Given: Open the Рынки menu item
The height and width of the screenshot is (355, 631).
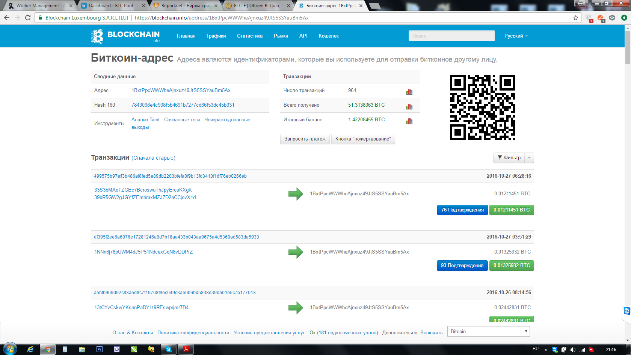Looking at the screenshot, I should pyautogui.click(x=281, y=36).
